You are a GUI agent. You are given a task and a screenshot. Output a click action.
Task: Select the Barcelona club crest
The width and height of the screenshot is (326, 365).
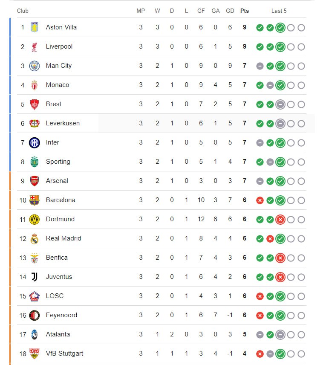(35, 200)
